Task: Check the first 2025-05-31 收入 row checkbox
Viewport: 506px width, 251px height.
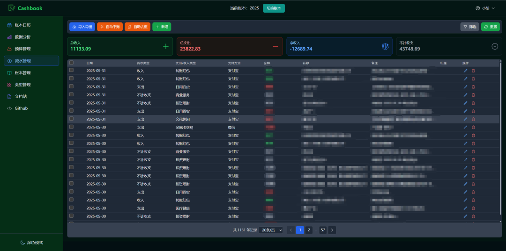Action: coord(71,71)
